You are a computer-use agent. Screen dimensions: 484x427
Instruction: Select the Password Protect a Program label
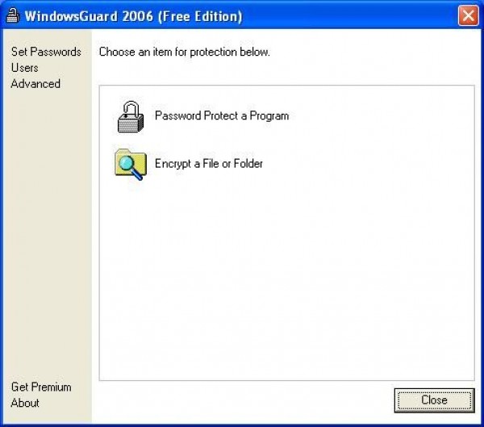pyautogui.click(x=222, y=115)
